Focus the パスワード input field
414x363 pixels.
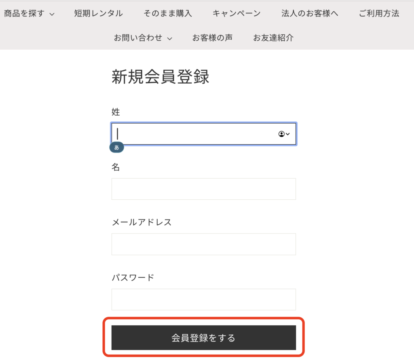tap(203, 299)
